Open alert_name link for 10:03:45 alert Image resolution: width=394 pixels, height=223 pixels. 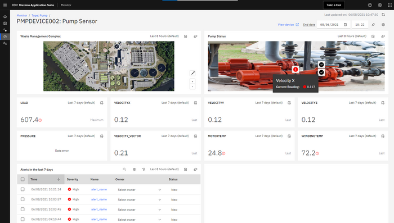[99, 209]
